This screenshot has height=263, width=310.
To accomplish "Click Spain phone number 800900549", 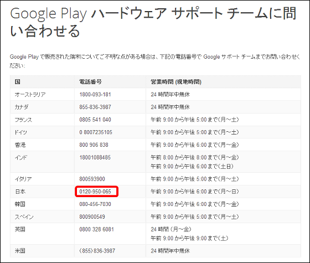I will tap(92, 217).
